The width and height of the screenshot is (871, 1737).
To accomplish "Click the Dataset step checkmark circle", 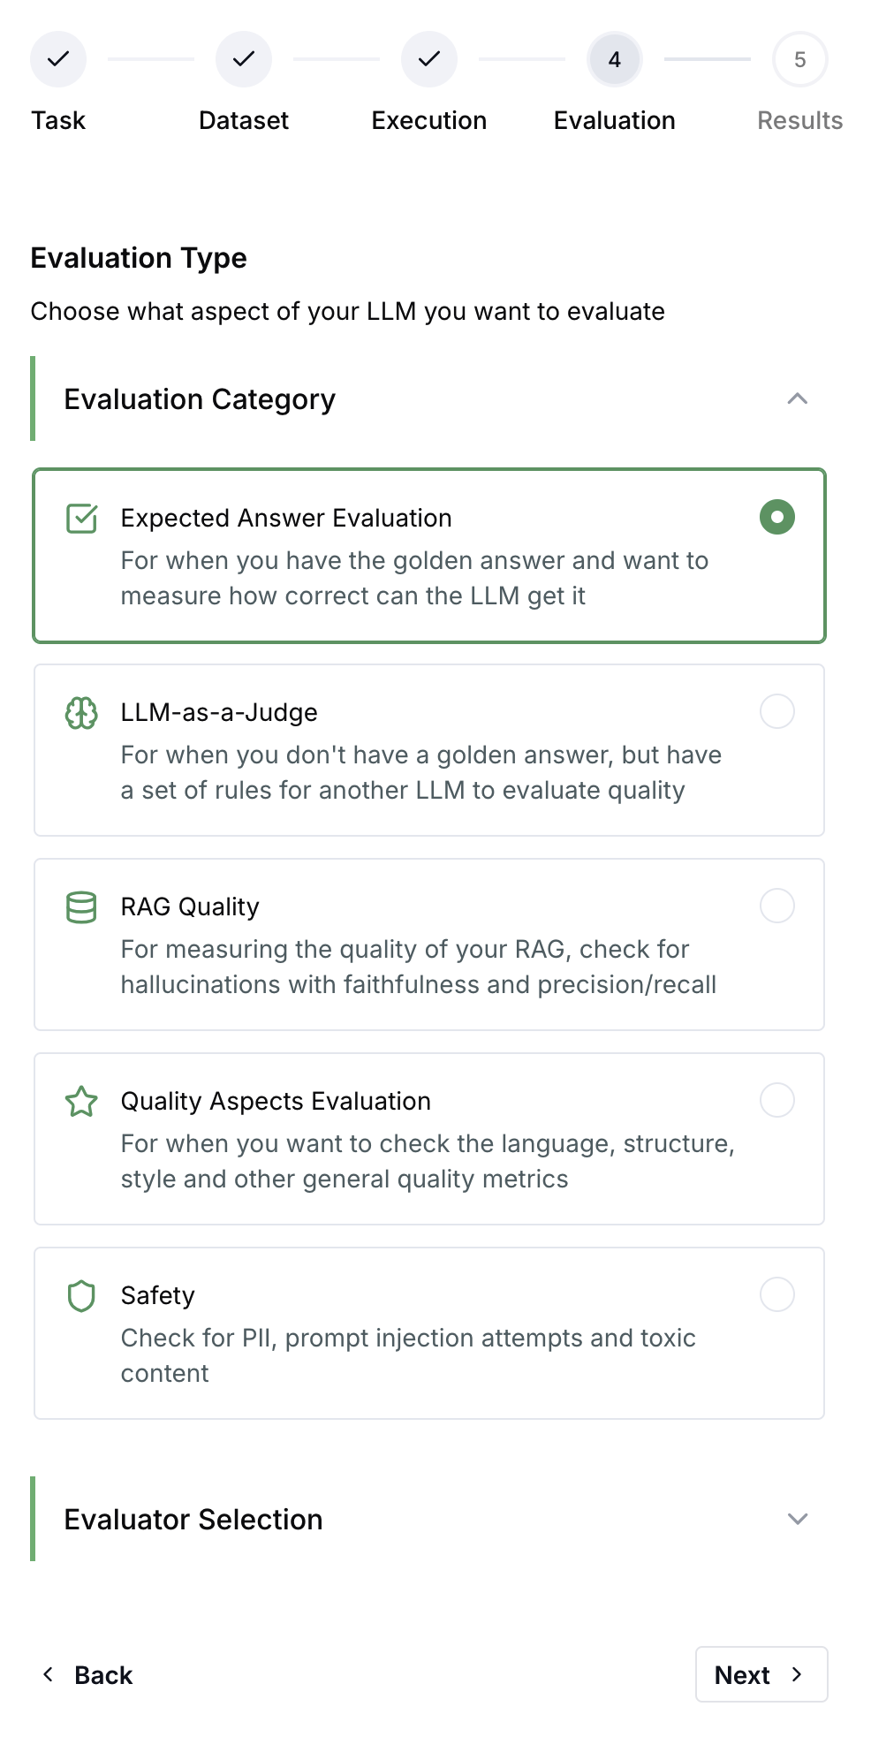I will [x=244, y=59].
